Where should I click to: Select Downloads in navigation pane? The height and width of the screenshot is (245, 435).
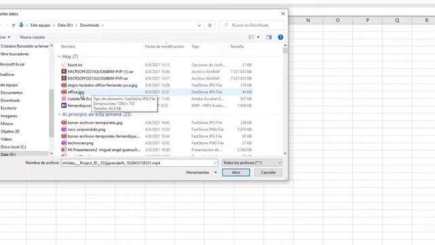[x=10, y=100]
